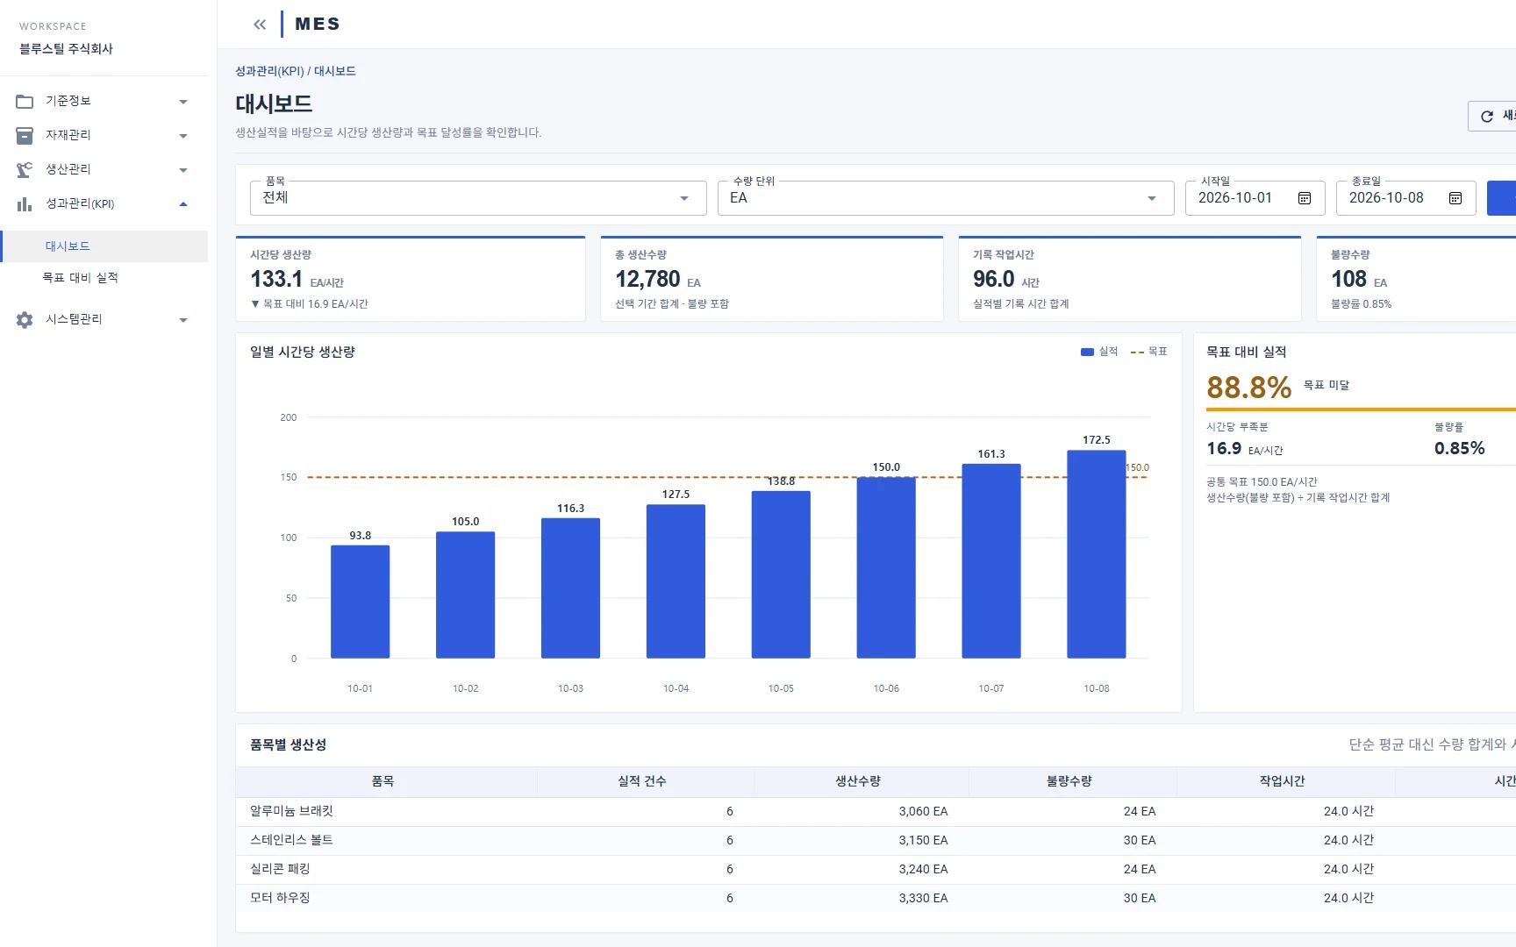Viewport: 1516px width, 947px height.
Task: Open the 종료일 calendar picker icon
Action: coord(1455,198)
